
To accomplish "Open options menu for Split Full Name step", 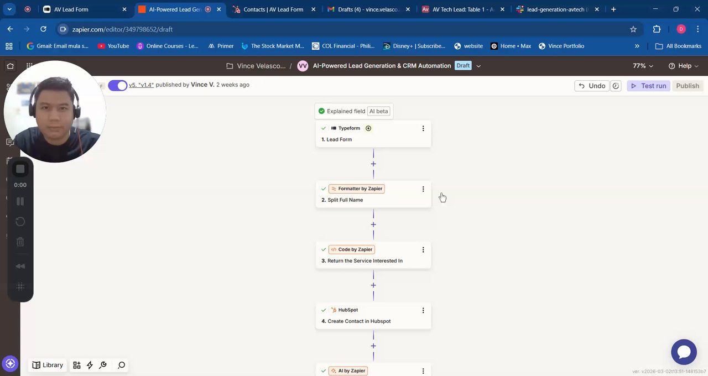I will (x=423, y=189).
